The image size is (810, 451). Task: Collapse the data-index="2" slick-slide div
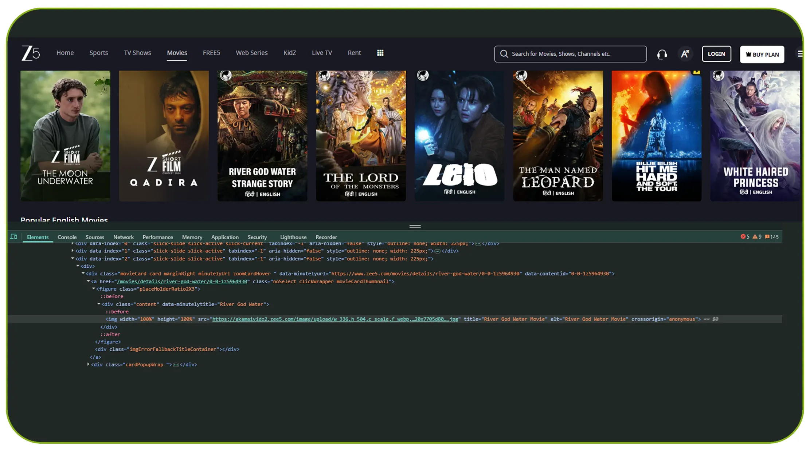(x=73, y=259)
